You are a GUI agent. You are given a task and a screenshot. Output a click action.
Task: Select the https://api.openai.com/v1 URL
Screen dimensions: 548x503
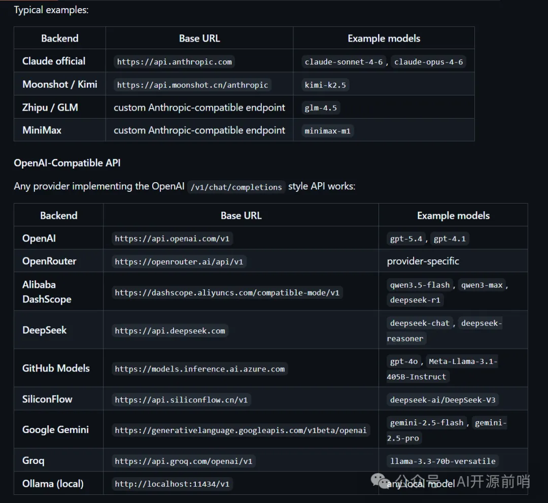coord(172,239)
